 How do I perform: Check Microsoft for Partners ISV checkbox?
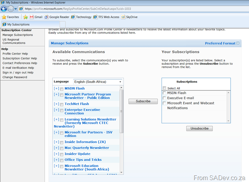[x=61, y=133]
